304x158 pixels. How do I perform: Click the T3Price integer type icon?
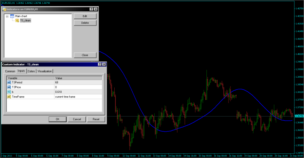click(9, 87)
